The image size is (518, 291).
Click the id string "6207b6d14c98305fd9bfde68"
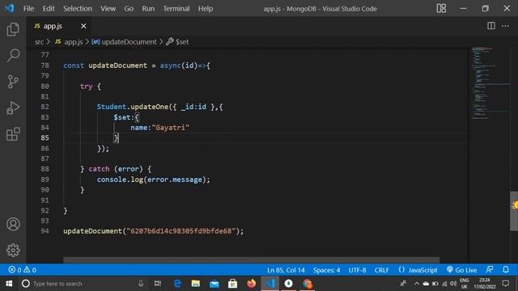[181, 231]
